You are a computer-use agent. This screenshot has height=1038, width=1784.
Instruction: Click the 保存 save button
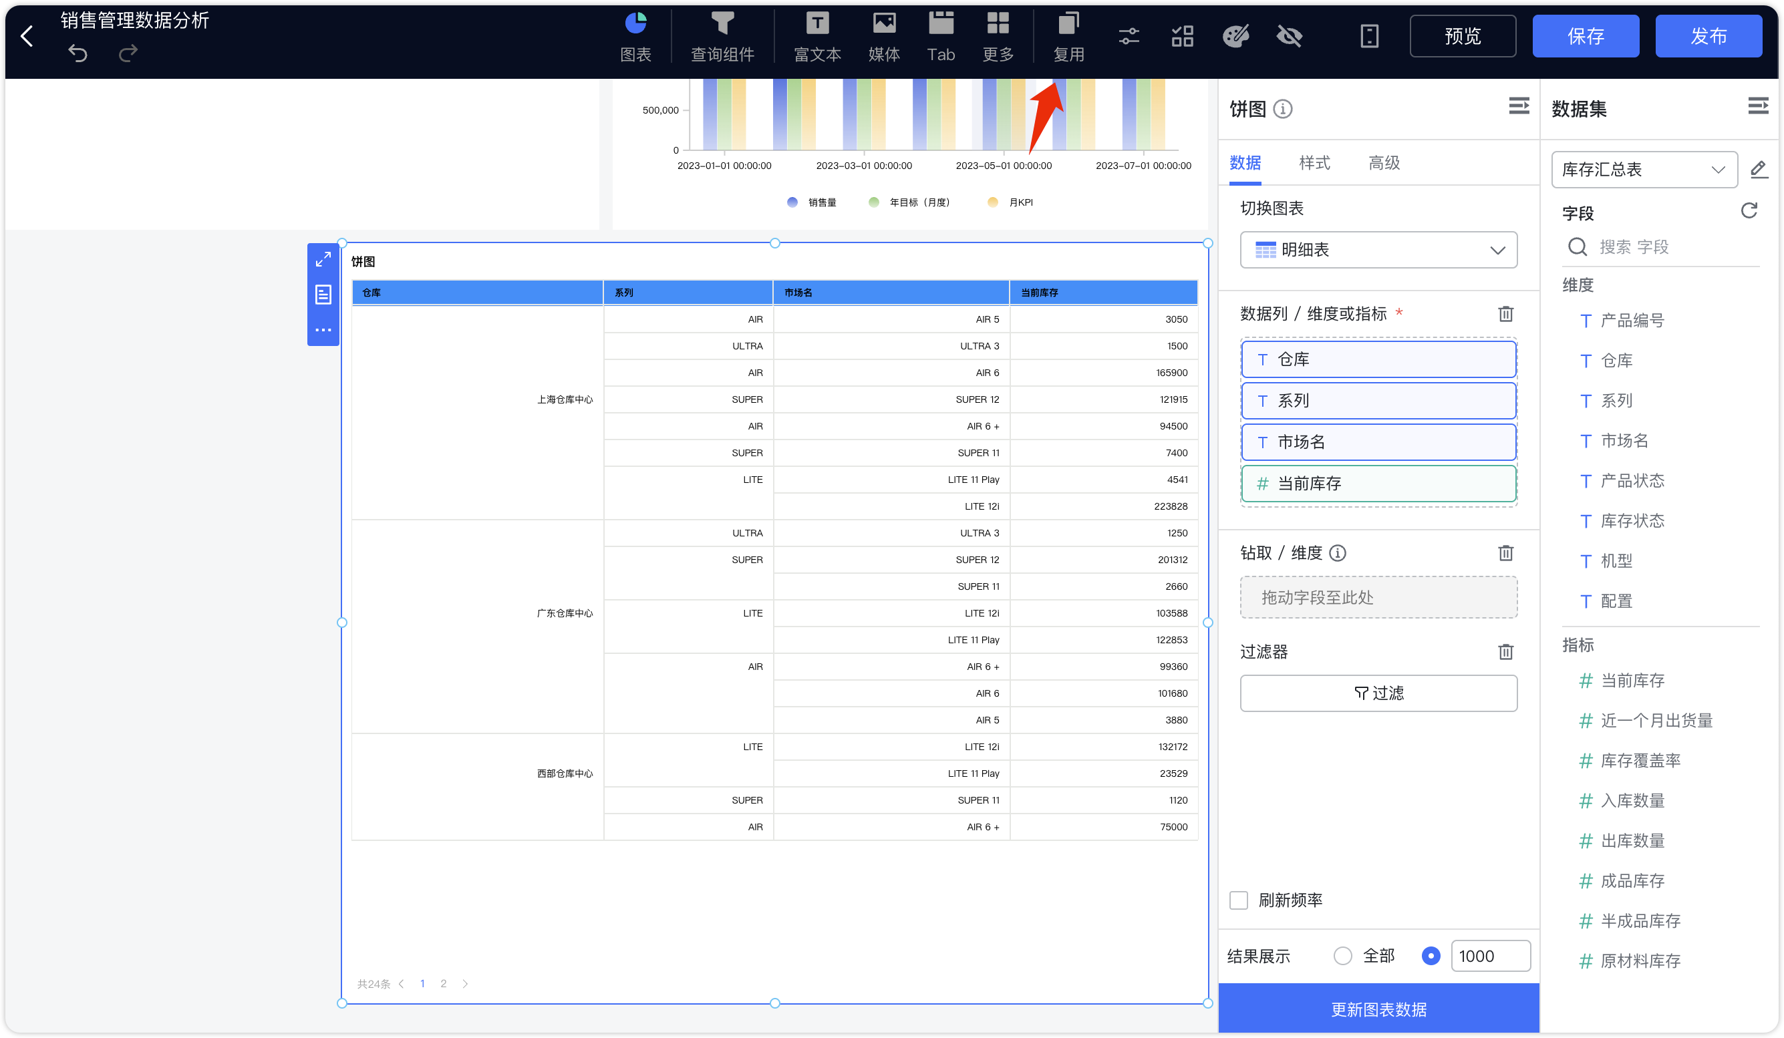tap(1585, 36)
